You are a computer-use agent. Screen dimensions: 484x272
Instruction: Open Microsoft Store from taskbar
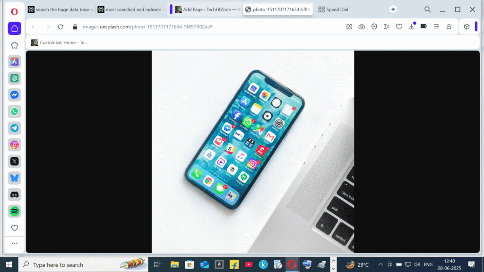coord(189,264)
